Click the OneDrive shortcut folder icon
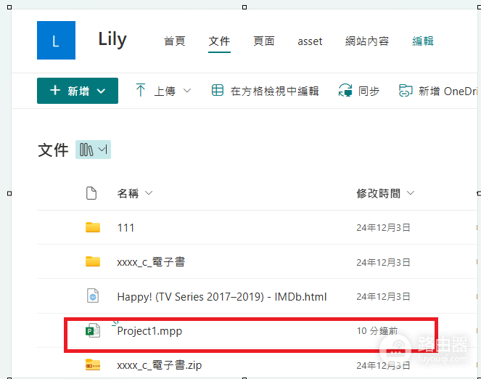Image resolution: width=481 pixels, height=379 pixels. pos(406,91)
